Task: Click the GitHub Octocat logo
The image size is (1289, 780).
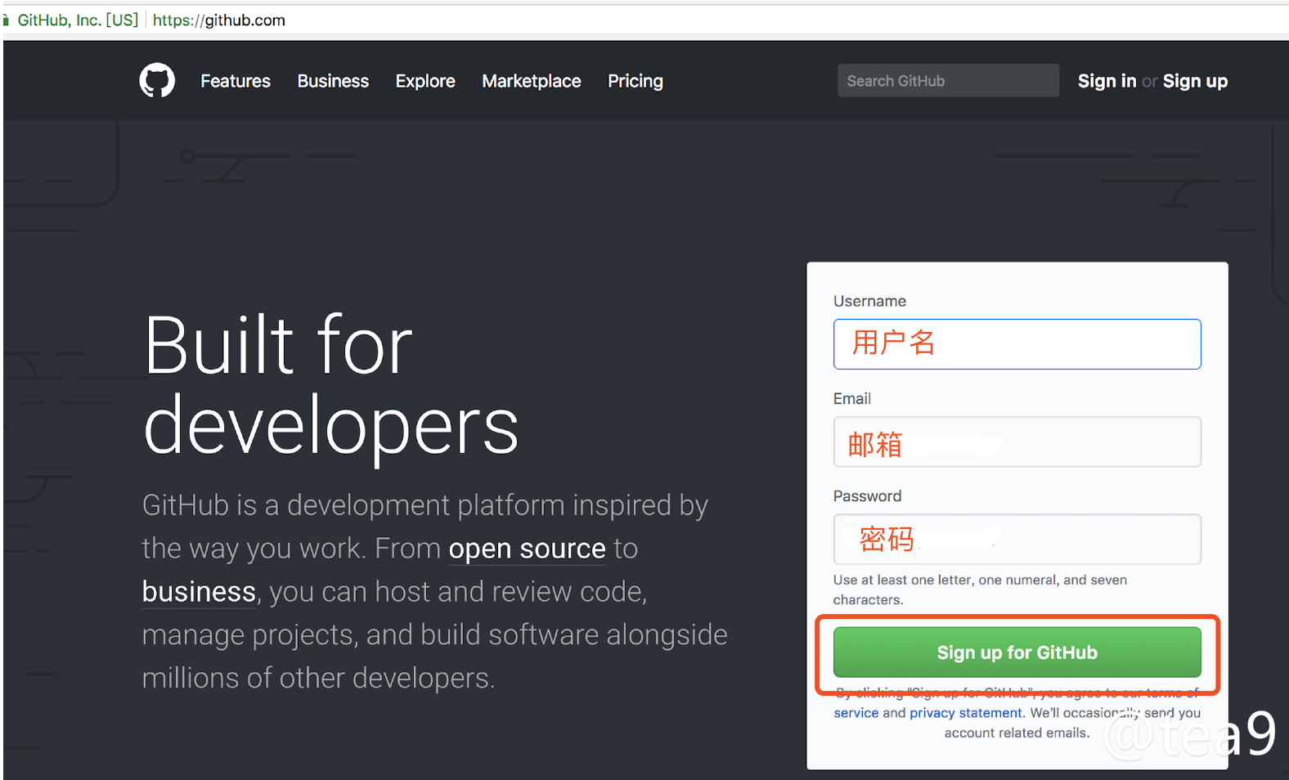Action: pyautogui.click(x=157, y=81)
